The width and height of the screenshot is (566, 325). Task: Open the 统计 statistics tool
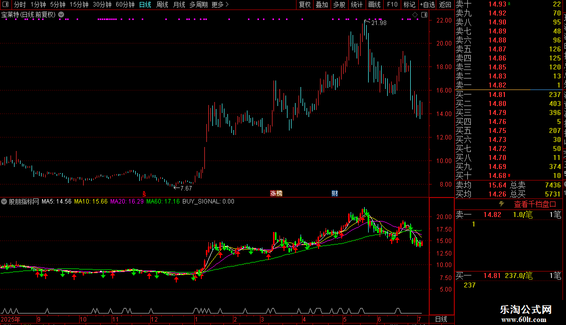(x=357, y=4)
